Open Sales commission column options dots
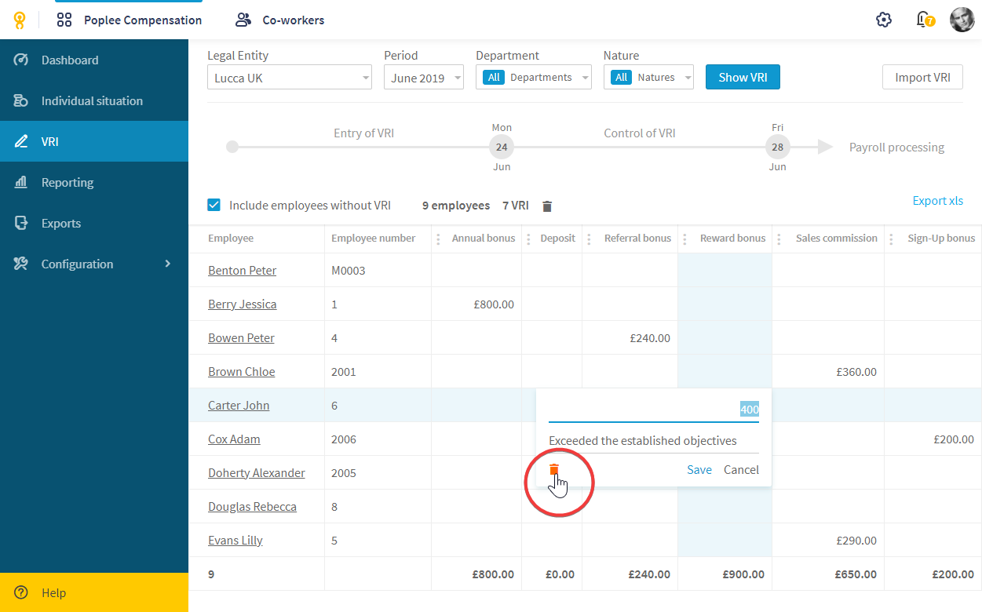Screen dimensions: 982x612 pos(779,239)
